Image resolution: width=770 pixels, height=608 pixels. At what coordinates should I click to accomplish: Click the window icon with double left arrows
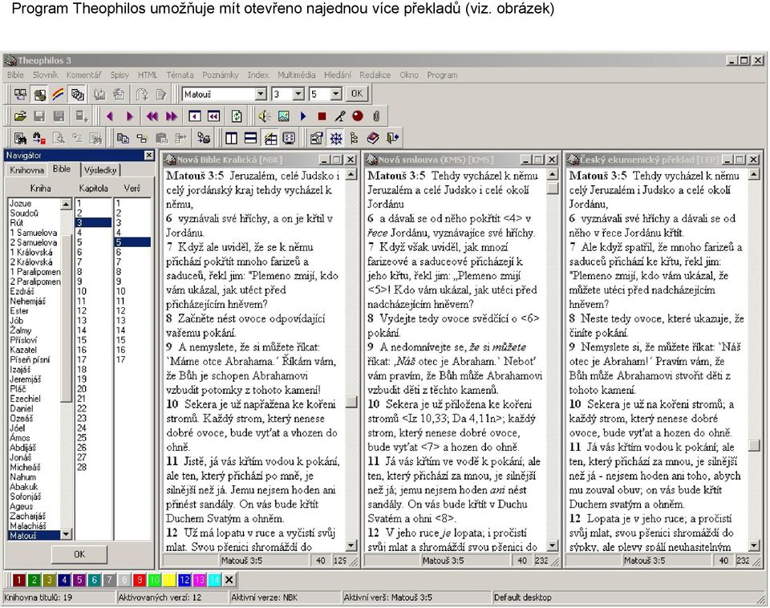(x=213, y=116)
